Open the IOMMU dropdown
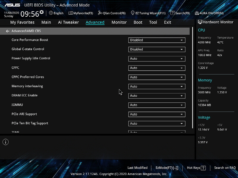Image resolution: width=238 pixels, height=178 pixels. (x=157, y=105)
